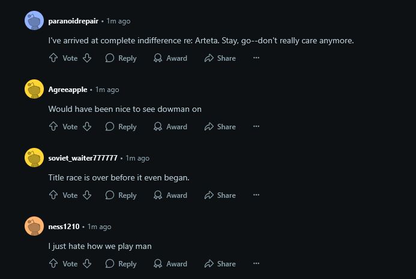Upvote ness1210's comment
The width and height of the screenshot is (416, 279).
(53, 263)
